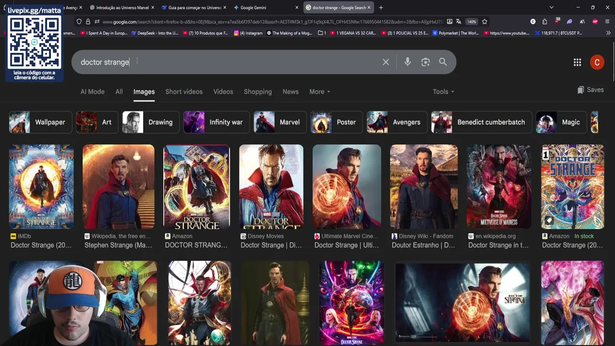This screenshot has width=615, height=346.
Task: Click the purple ghost extension icon
Action: [569, 22]
